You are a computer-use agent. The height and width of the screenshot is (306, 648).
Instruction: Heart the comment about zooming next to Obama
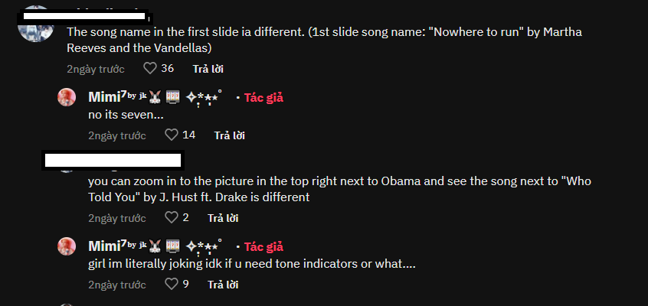pos(172,218)
